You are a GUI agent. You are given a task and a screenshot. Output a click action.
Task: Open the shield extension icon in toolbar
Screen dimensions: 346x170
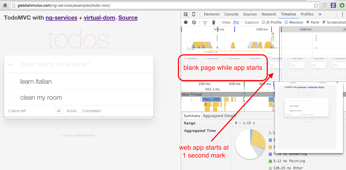[x=325, y=5]
